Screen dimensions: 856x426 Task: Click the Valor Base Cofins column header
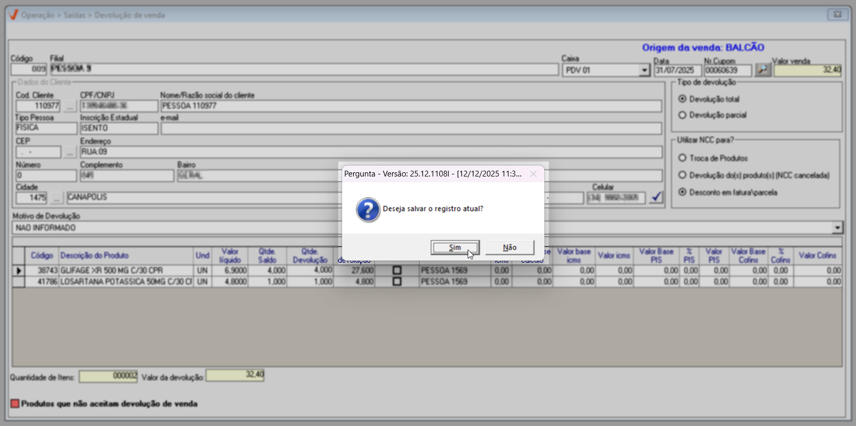point(748,256)
